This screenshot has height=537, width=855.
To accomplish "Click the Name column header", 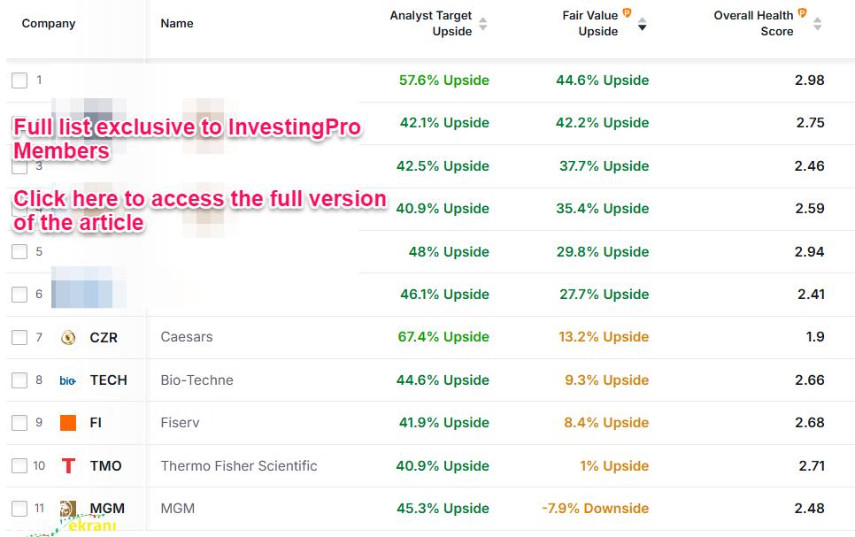I will [x=177, y=23].
